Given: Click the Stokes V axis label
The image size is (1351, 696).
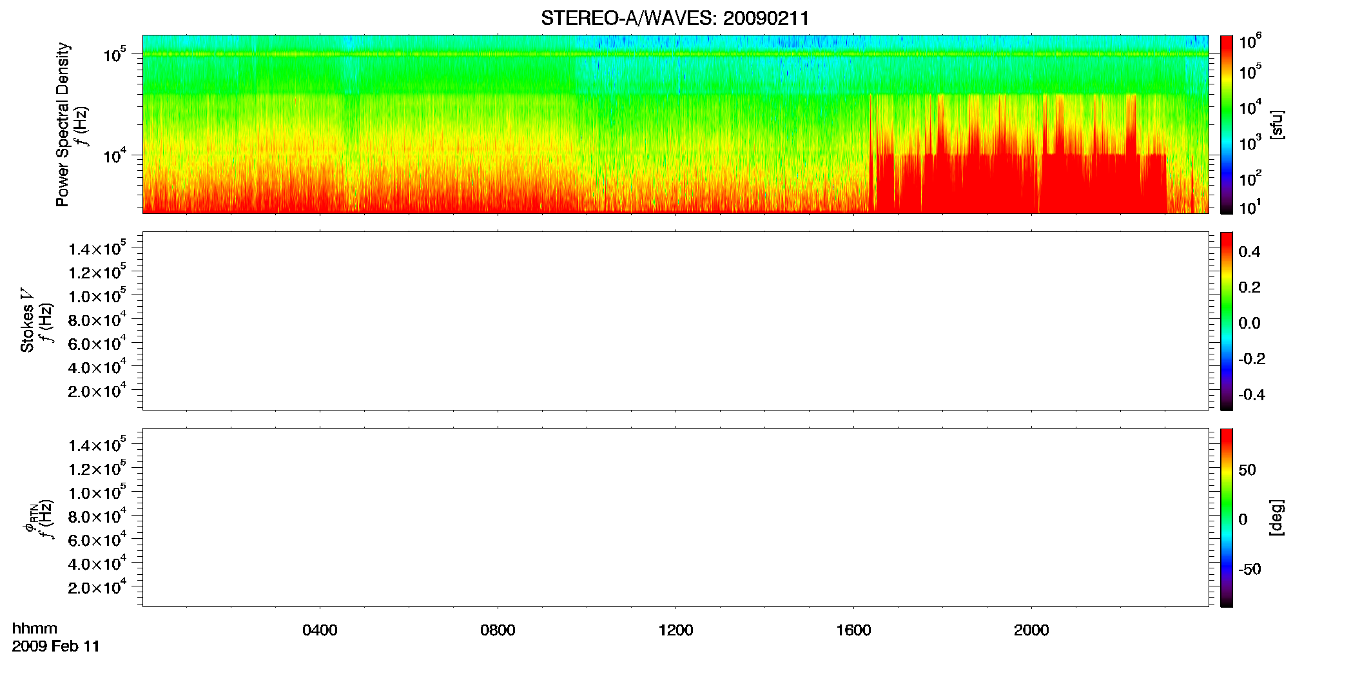Looking at the screenshot, I should [x=27, y=320].
